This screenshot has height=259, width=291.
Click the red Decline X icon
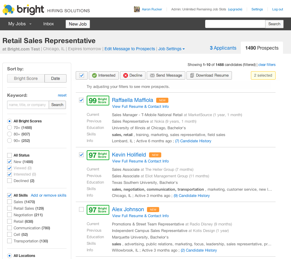pos(126,75)
